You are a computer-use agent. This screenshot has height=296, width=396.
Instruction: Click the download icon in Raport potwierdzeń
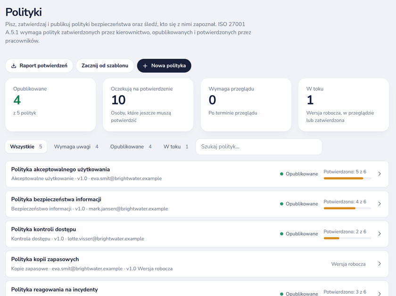14,66
